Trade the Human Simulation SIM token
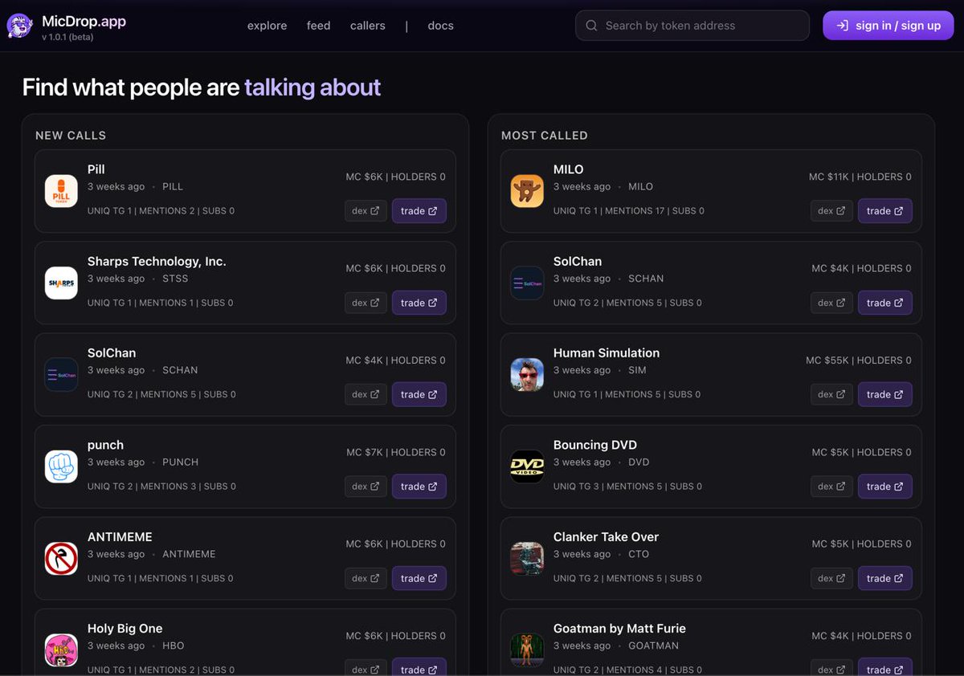 885,395
